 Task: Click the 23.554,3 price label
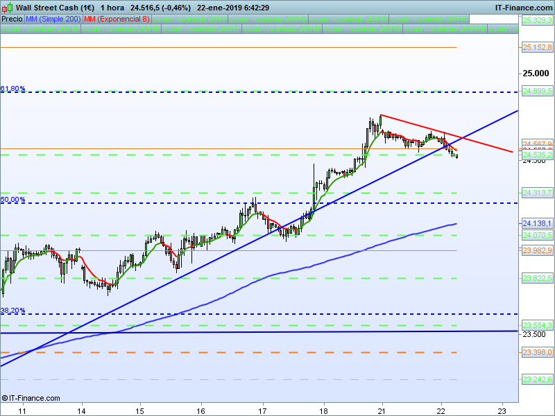tap(537, 325)
